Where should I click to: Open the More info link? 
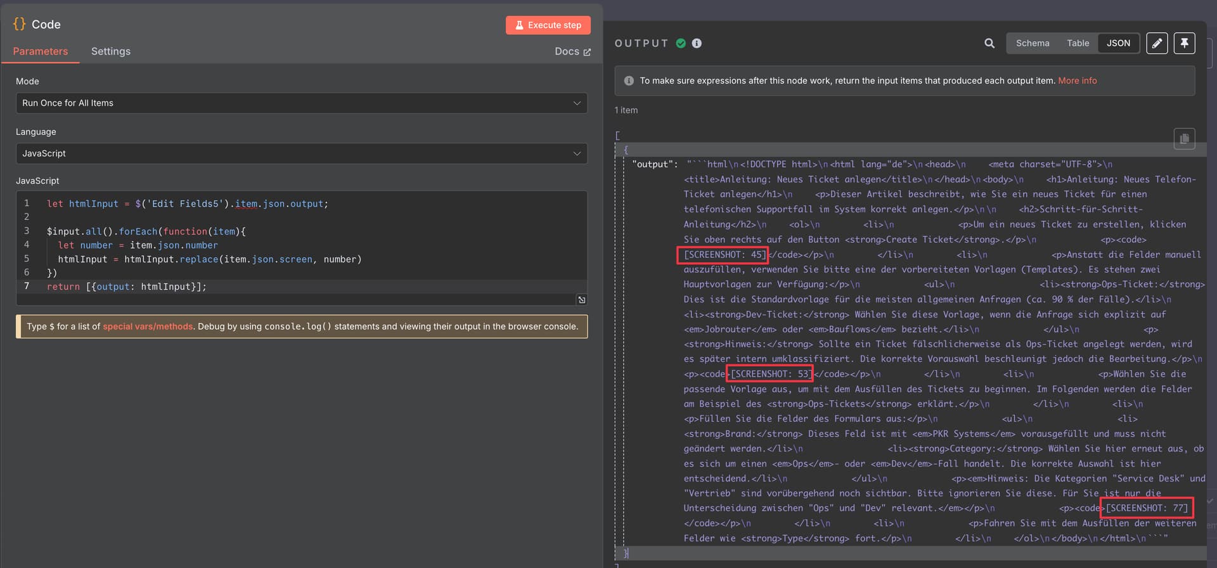click(x=1077, y=81)
